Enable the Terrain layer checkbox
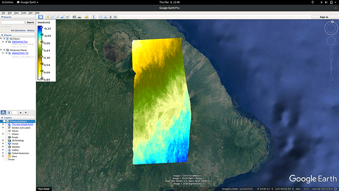339x191 pixels. (6, 159)
